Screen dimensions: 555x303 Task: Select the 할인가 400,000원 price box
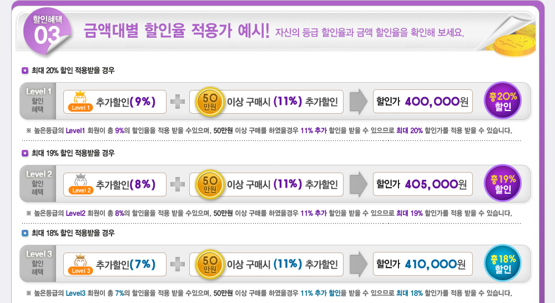point(422,102)
